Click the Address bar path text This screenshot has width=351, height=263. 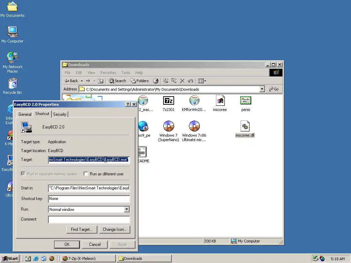(142, 89)
